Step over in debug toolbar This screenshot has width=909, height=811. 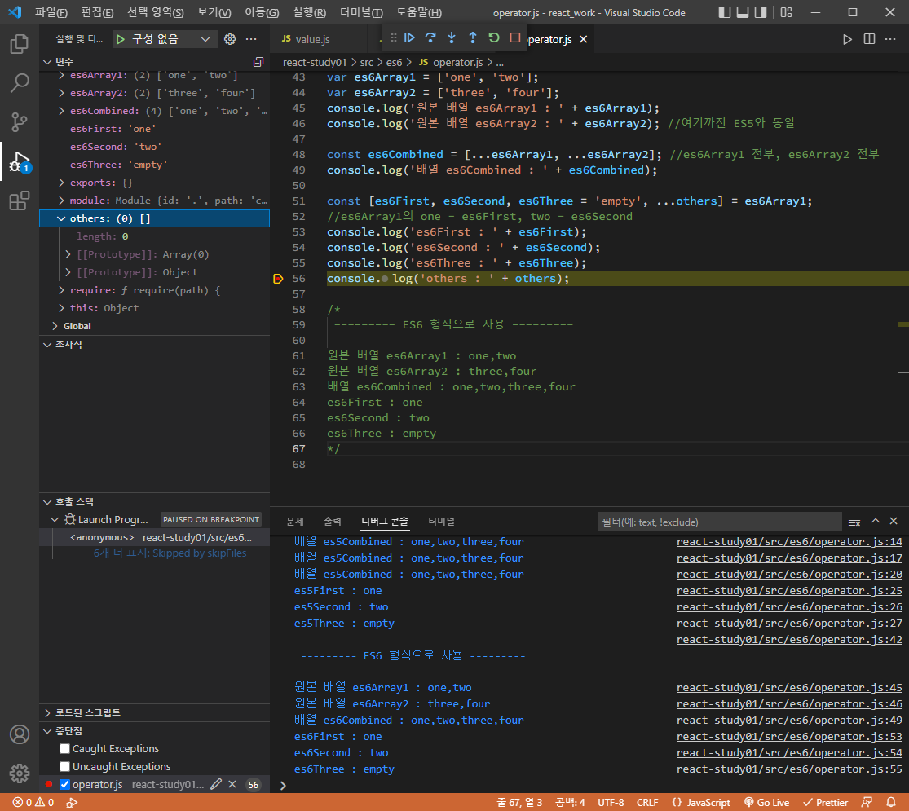point(430,37)
